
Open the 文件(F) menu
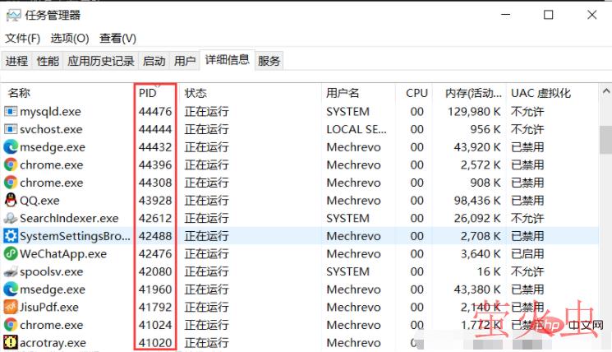click(x=22, y=39)
